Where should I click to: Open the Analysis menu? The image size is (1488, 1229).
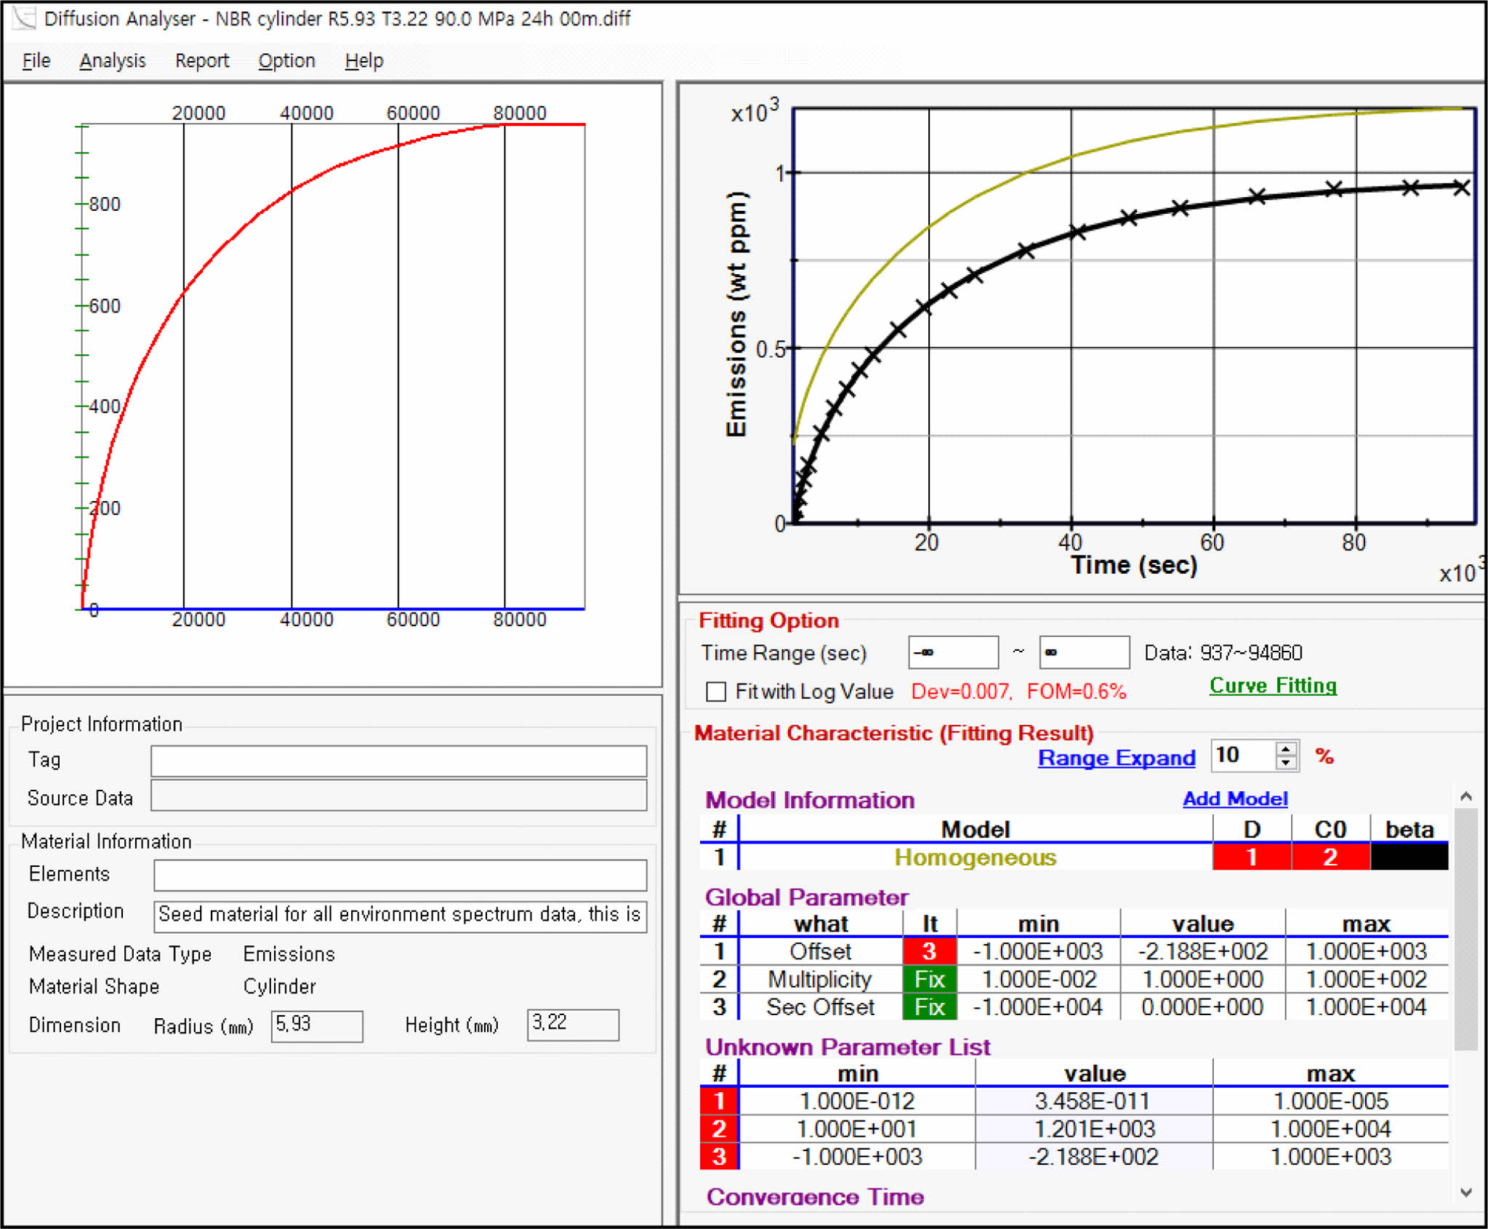point(113,60)
